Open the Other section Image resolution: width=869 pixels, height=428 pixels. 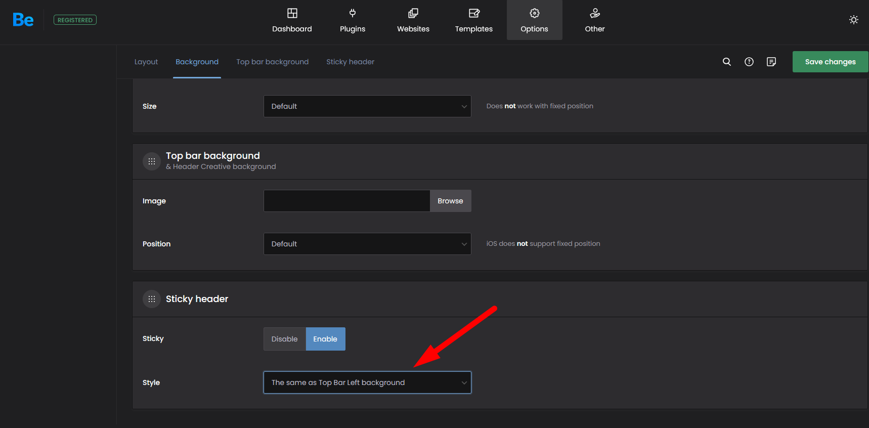595,20
